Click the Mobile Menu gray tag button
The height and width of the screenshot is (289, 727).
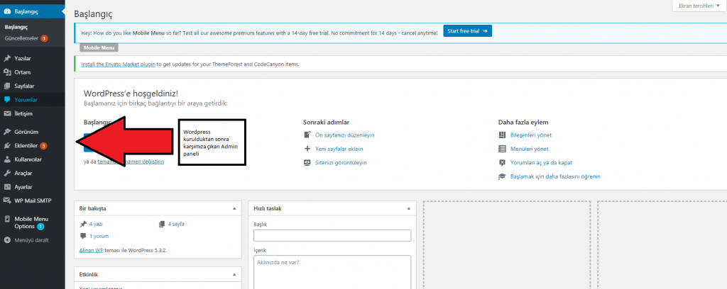coord(99,47)
